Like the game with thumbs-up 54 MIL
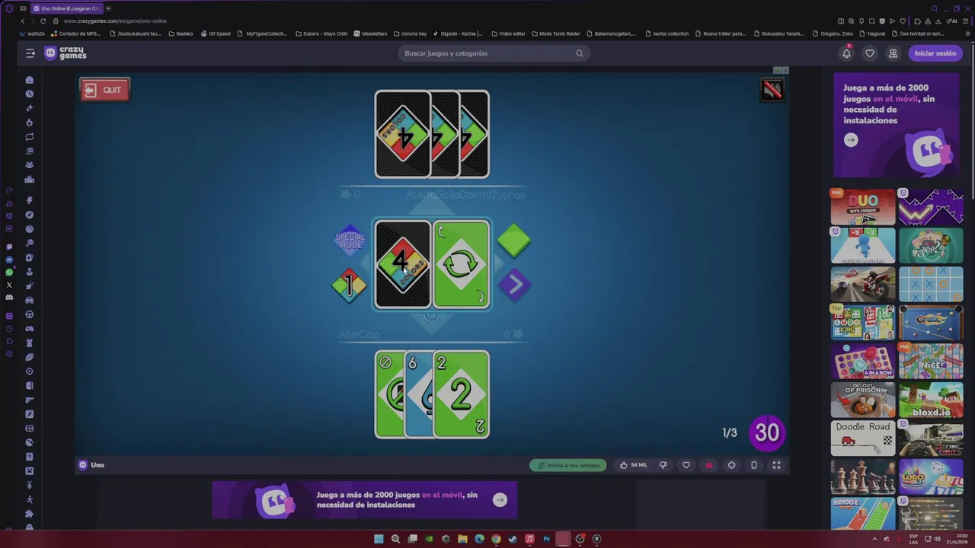Screen dimensions: 975x548 coord(634,465)
